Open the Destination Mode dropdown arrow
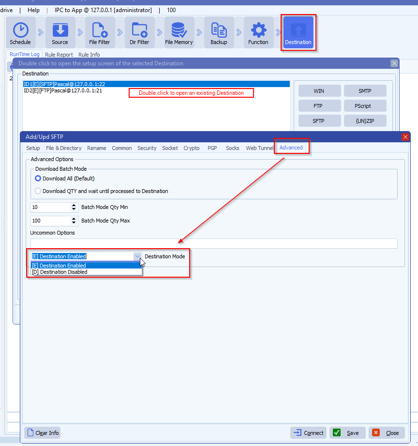 point(137,256)
